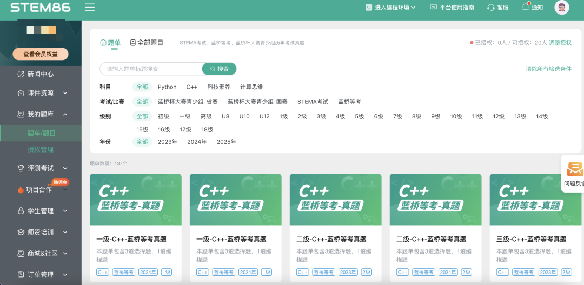Click the hamburger menu icon in header
Screen dimensions: 584x285
90,8
